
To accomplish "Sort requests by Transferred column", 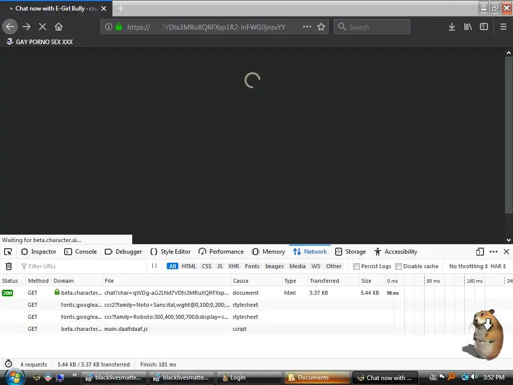I will (333, 281).
